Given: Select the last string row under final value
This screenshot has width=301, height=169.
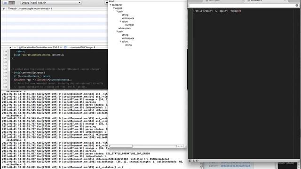Looking at the screenshot, I should [x=128, y=45].
